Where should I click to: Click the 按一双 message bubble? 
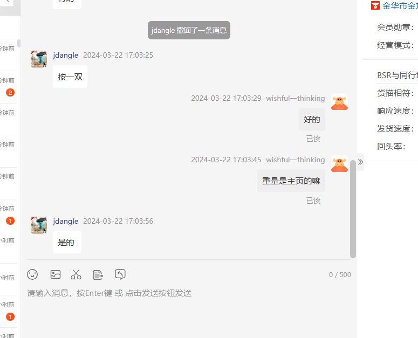click(x=70, y=77)
